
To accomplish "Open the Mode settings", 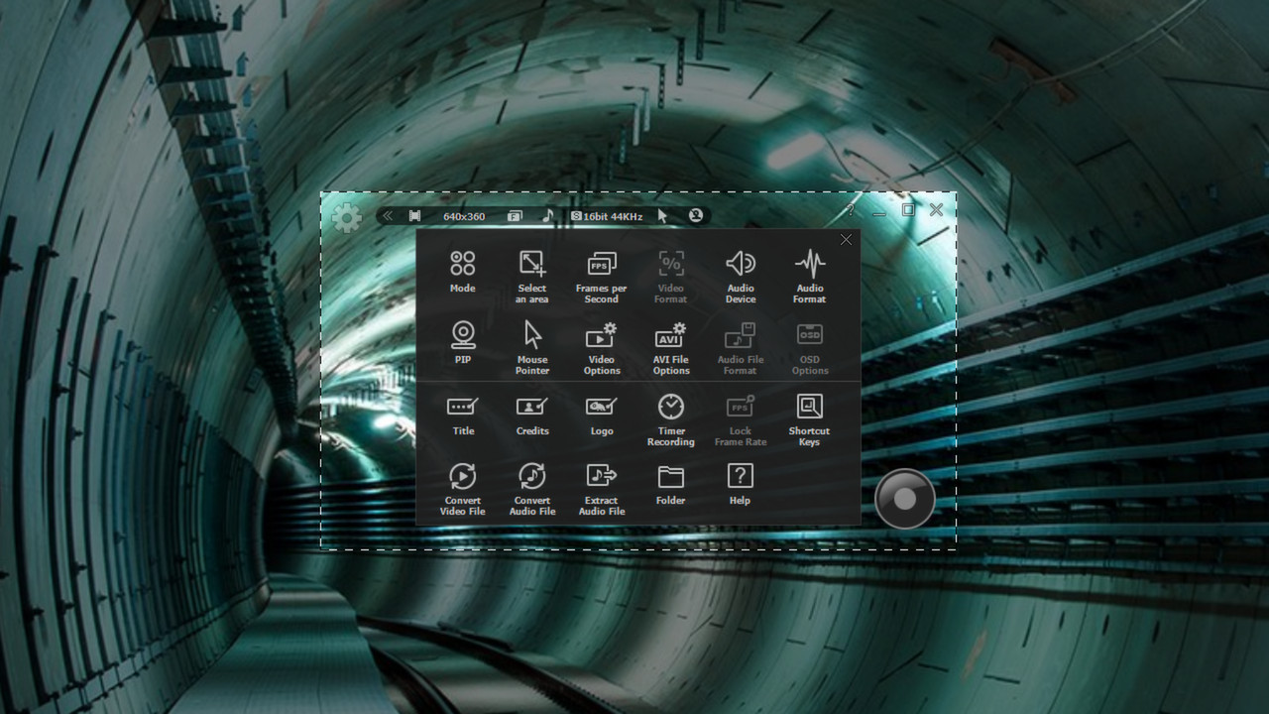I will point(462,272).
